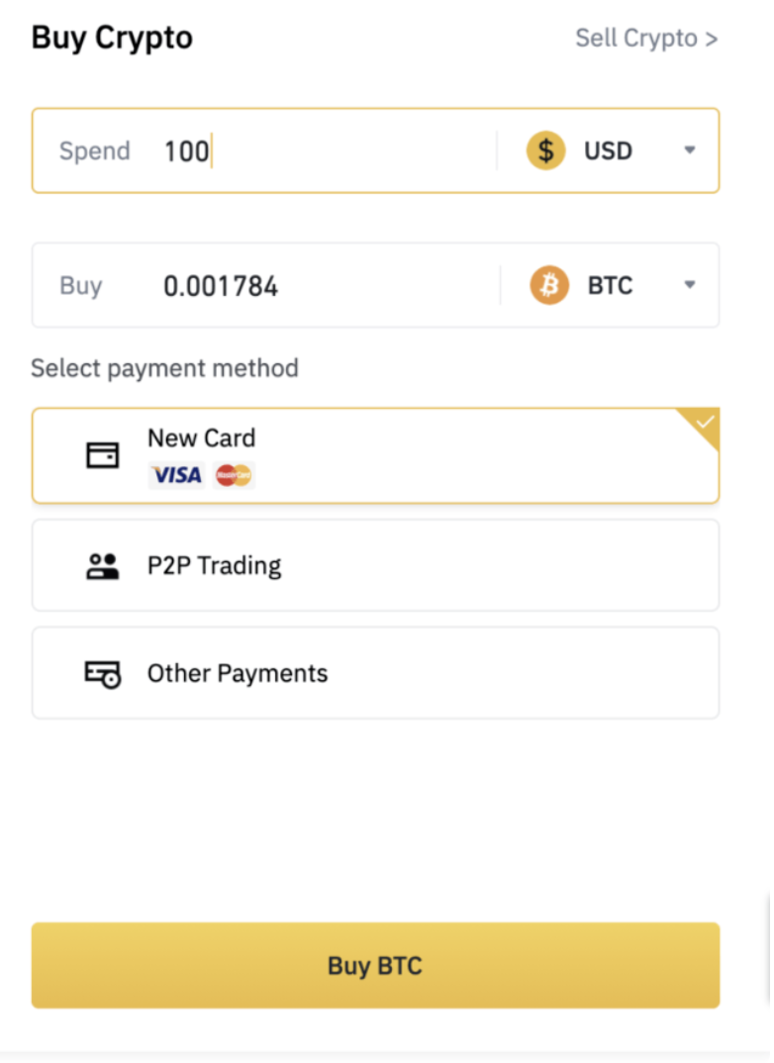Screen dimensions: 774x1063
Task: Click the Buy Crypto heading
Action: tap(112, 38)
